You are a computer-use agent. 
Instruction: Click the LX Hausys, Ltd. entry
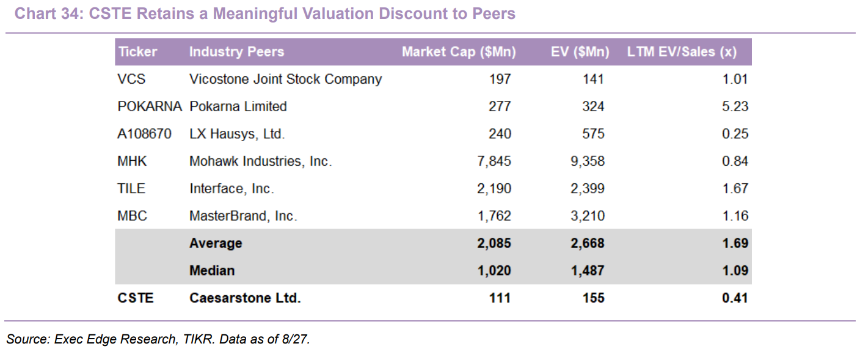[x=237, y=134]
